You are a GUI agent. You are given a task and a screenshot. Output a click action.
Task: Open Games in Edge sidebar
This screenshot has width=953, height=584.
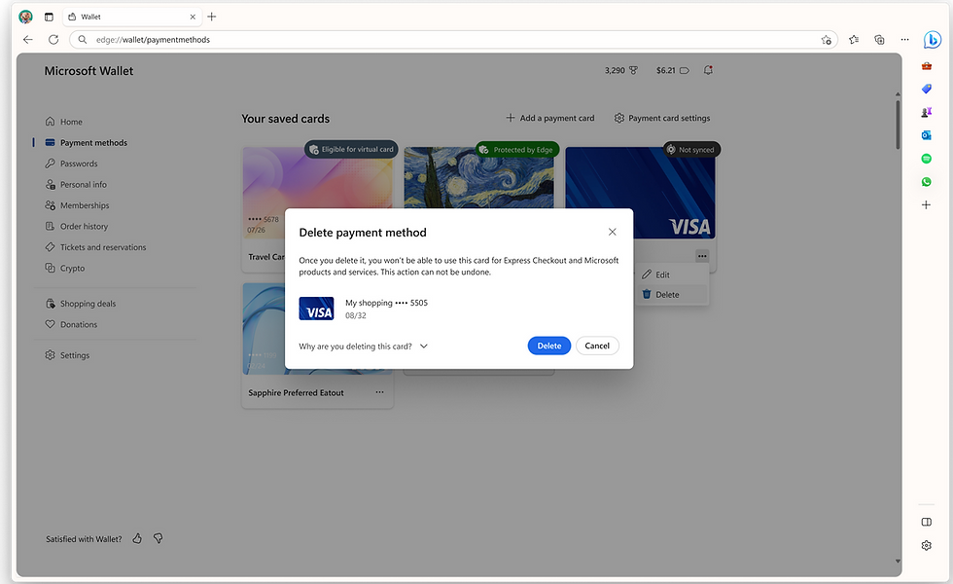point(926,112)
